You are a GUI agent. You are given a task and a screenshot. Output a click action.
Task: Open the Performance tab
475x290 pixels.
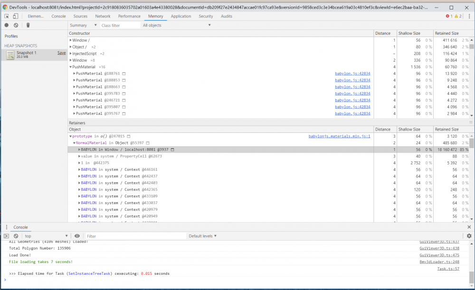pyautogui.click(x=129, y=16)
